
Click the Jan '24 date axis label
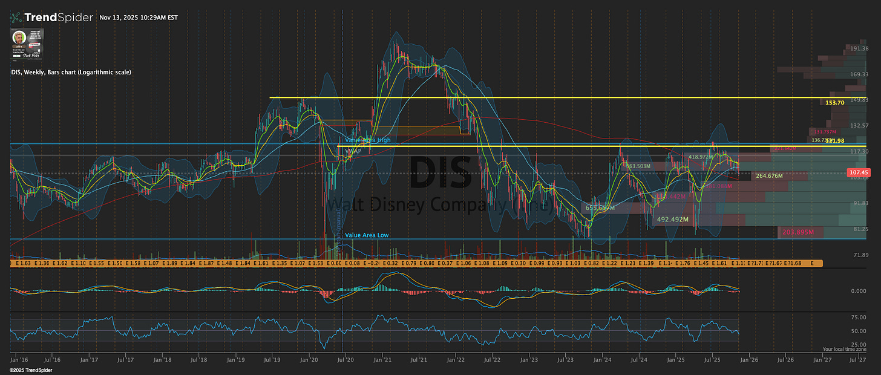pos(601,359)
